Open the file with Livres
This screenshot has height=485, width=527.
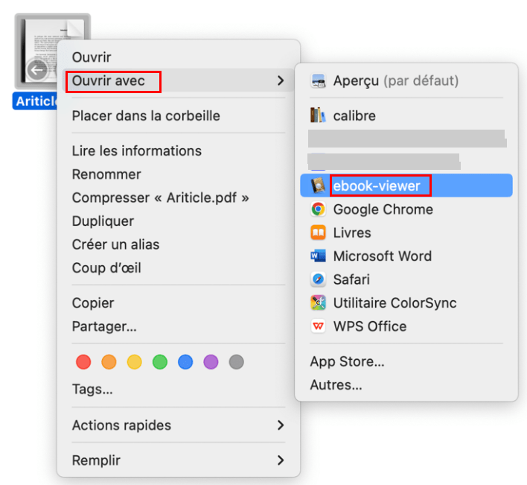tap(406, 232)
